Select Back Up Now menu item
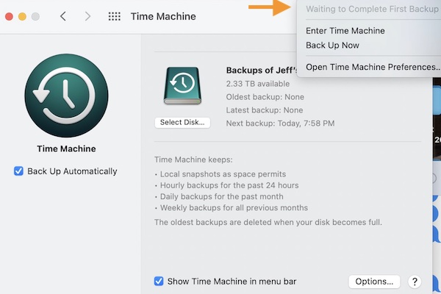441x294 pixels. click(332, 45)
